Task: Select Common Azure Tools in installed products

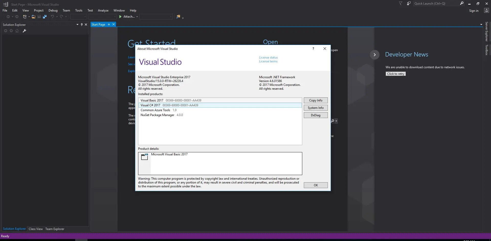Action: [220, 110]
